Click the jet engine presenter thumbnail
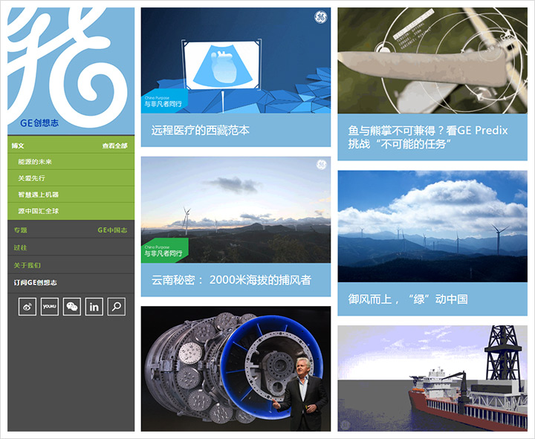535x439 pixels. pos(236,368)
